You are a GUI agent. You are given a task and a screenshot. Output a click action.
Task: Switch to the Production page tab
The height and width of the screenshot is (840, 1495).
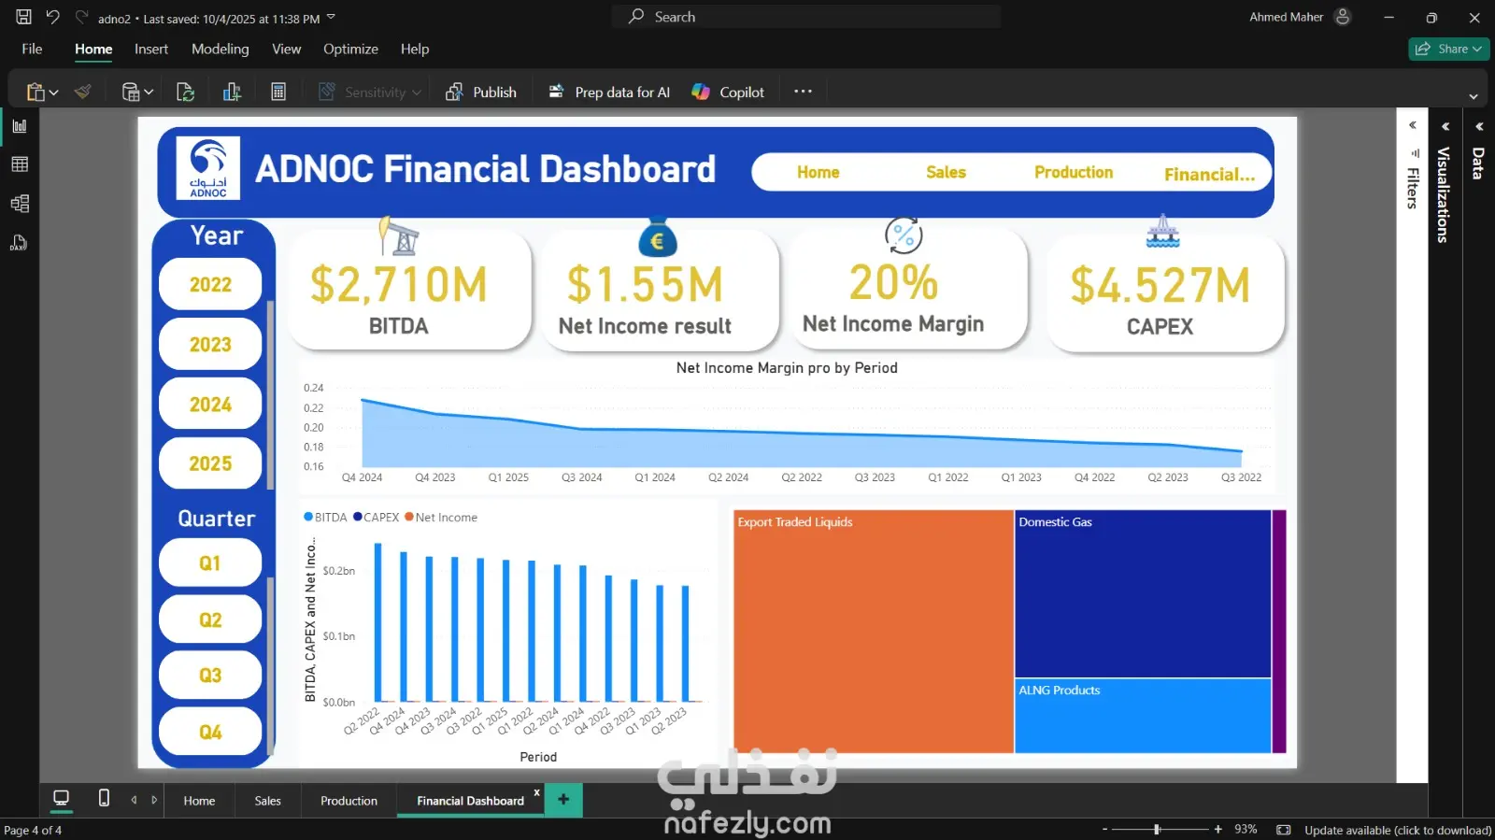349,801
